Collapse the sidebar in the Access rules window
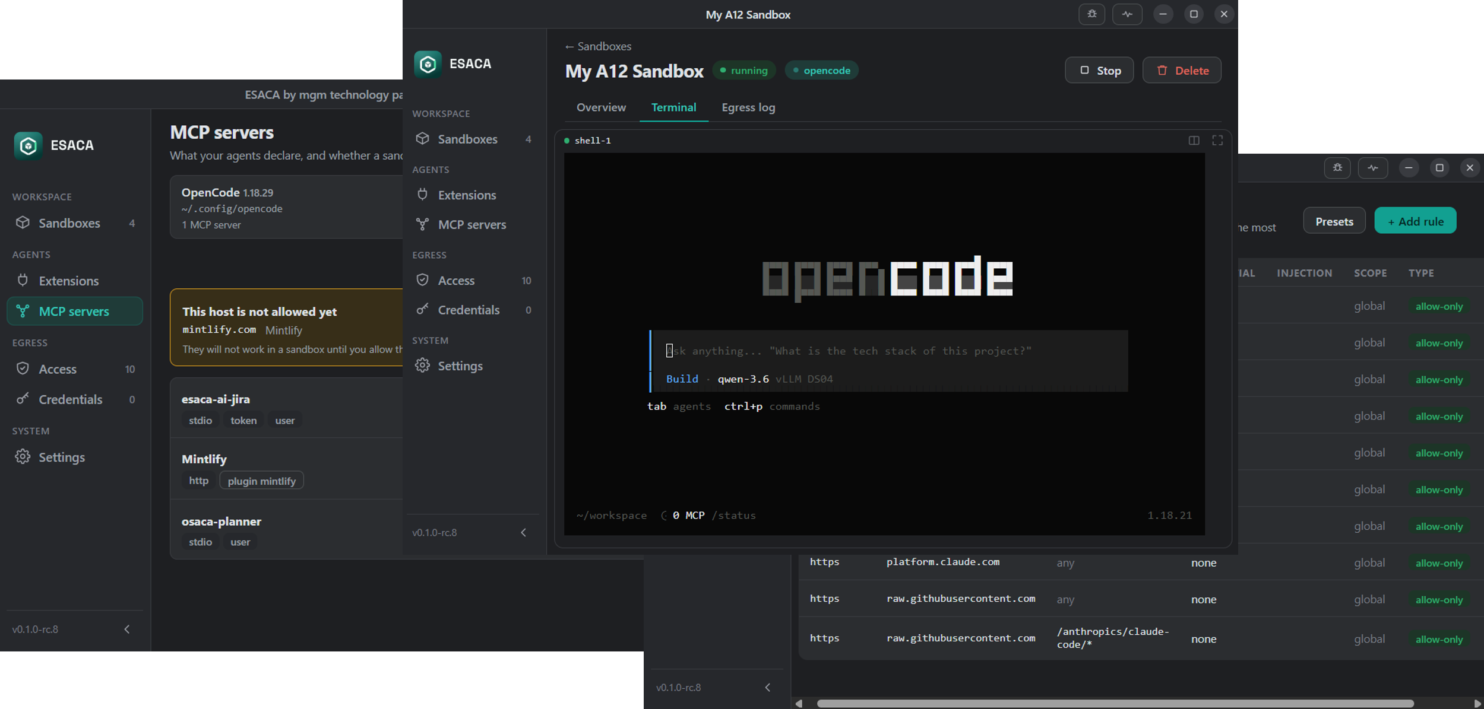This screenshot has width=1484, height=709. click(767, 687)
